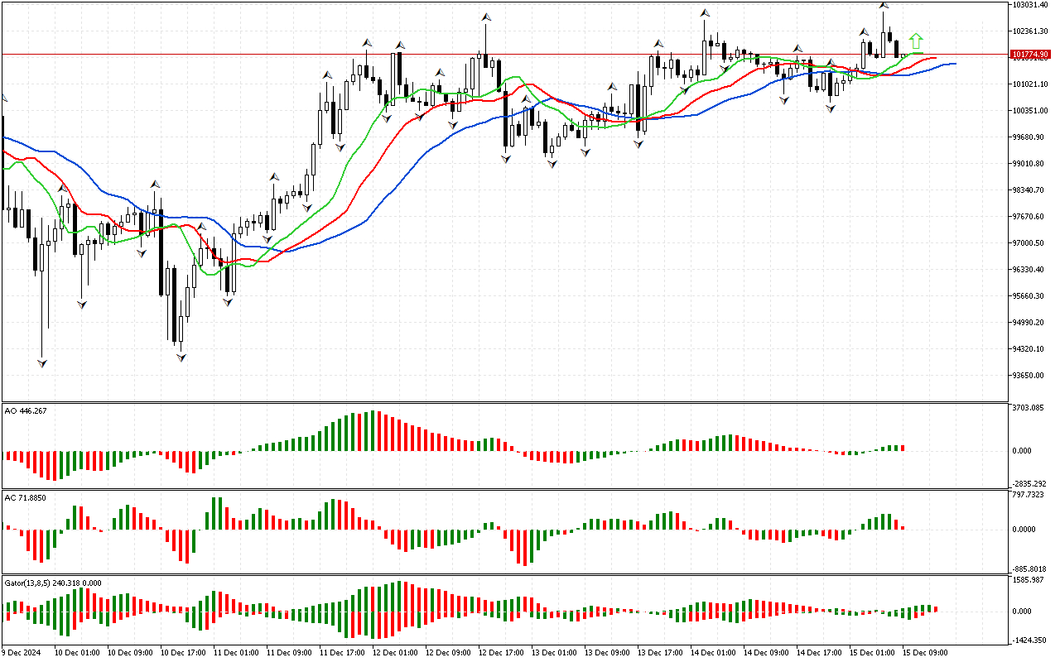Click the 14 Dec 09:00 time label
This screenshot has width=1060, height=662.
coord(765,653)
